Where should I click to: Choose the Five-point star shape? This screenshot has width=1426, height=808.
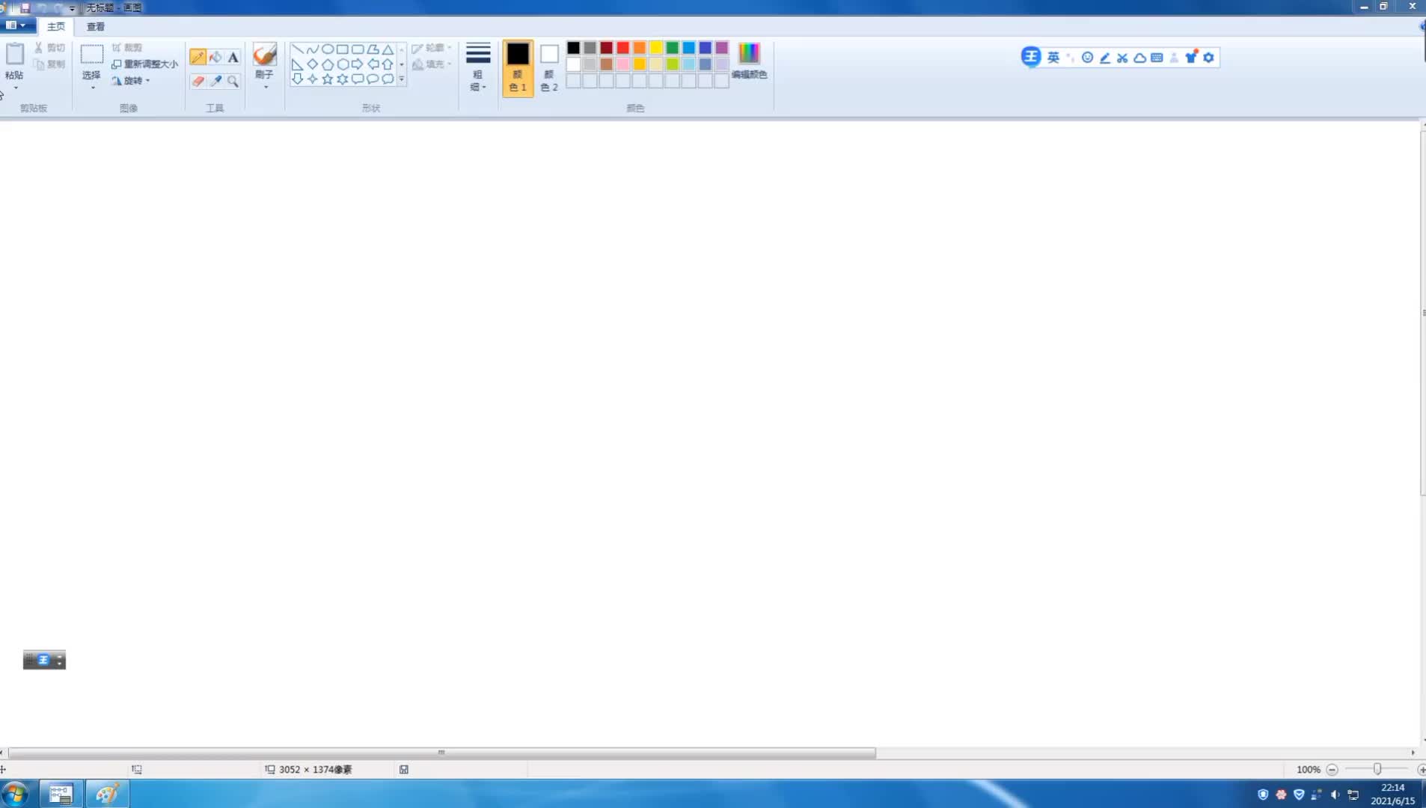328,79
